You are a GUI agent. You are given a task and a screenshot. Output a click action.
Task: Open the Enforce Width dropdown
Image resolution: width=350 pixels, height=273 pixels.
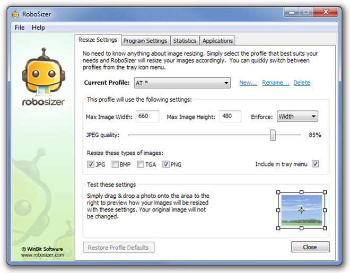tap(297, 116)
